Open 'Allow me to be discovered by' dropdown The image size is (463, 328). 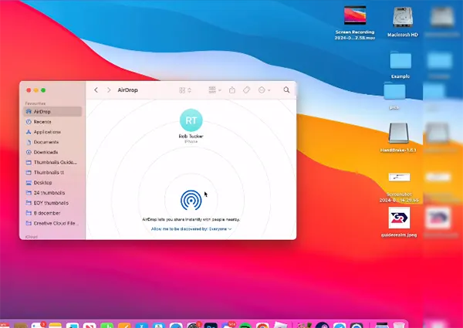pyautogui.click(x=191, y=228)
